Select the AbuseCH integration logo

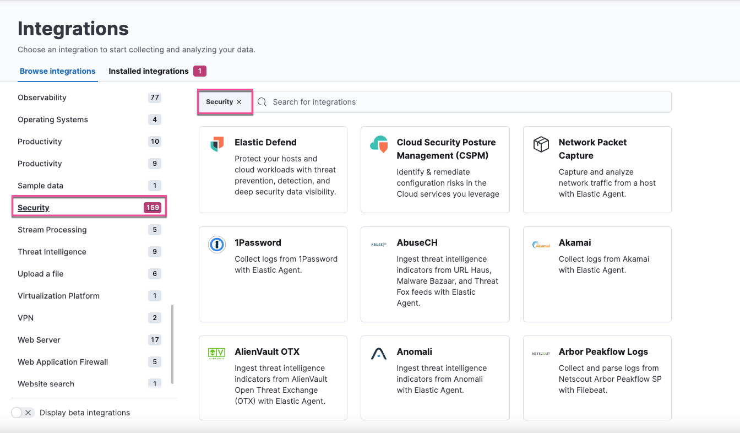pyautogui.click(x=378, y=244)
